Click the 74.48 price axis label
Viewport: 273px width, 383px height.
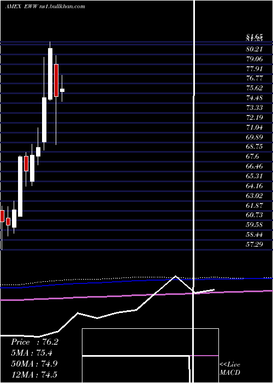pyautogui.click(x=254, y=98)
